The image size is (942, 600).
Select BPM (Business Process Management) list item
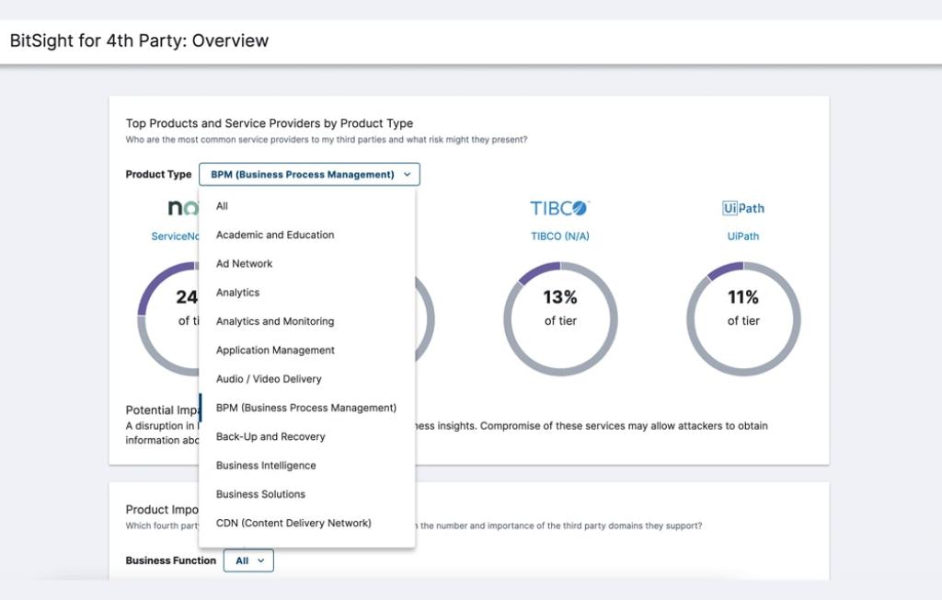click(306, 408)
